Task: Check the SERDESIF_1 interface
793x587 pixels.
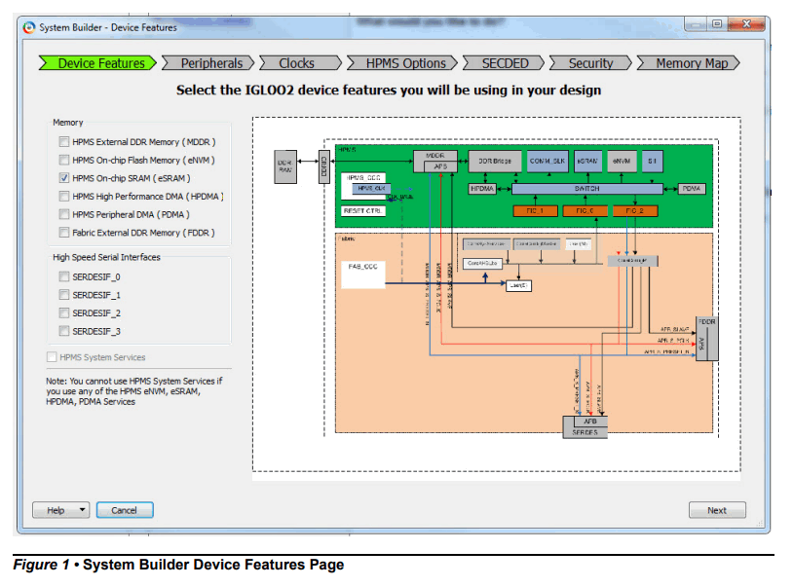Action: tap(64, 295)
